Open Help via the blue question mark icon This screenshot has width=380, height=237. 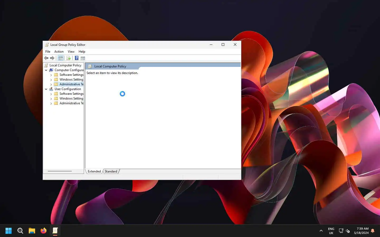[77, 58]
